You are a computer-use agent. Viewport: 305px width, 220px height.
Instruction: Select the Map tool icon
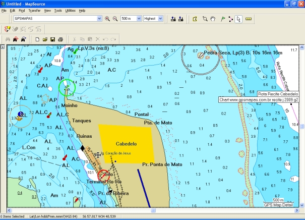(x=196, y=19)
